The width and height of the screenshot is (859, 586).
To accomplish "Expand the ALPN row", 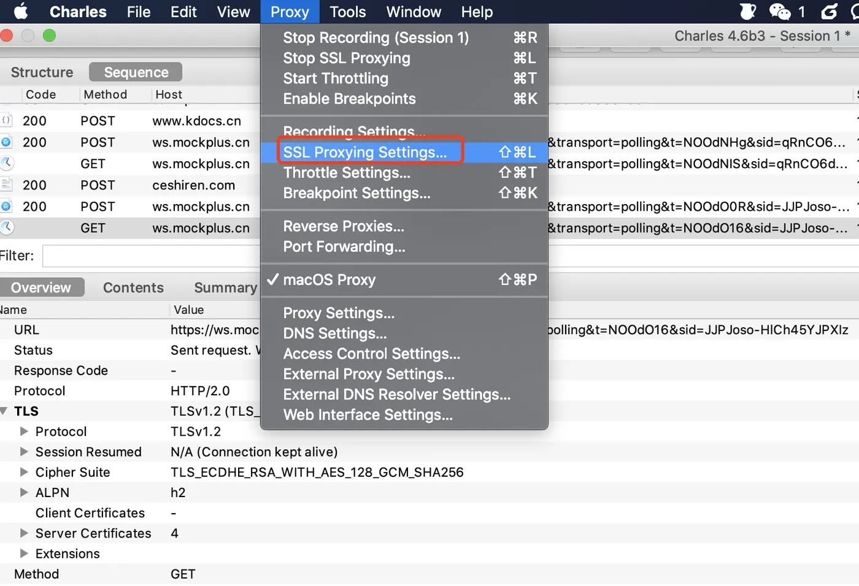I will (24, 492).
